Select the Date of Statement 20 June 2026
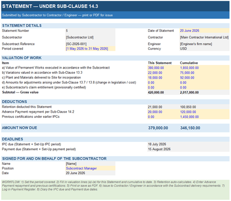The width and height of the screenshot is (231, 201). (204, 31)
